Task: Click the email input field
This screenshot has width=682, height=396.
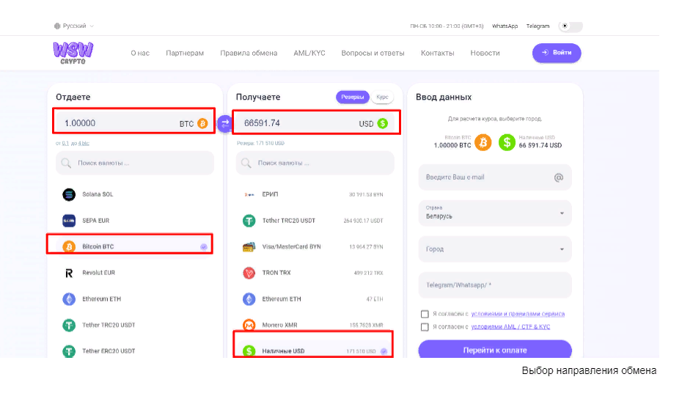Action: [x=486, y=177]
